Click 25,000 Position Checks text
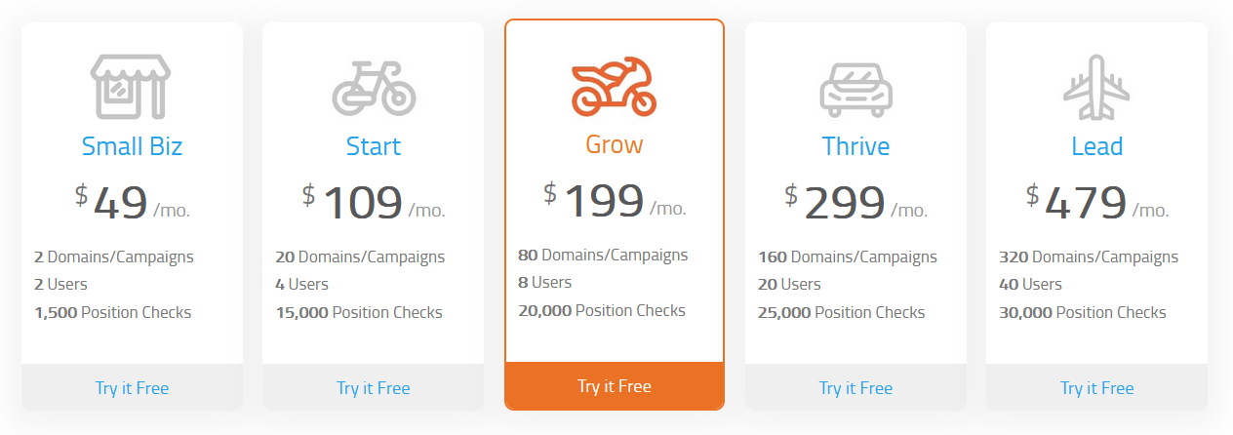Viewport: 1233px width, 435px height. 841,312
